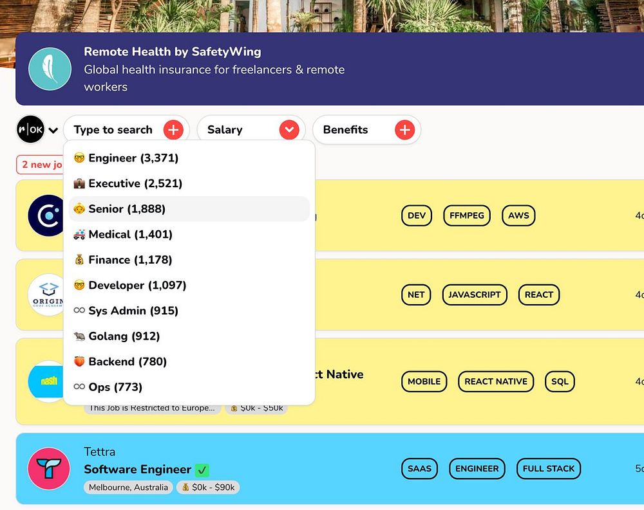The image size is (644, 510).
Task: Click the green verified checkmark badge
Action: tap(202, 469)
